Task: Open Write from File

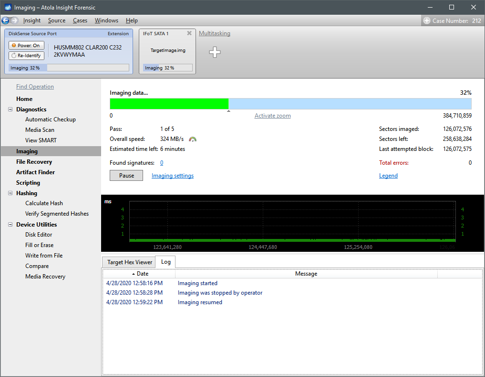Action: [44, 256]
